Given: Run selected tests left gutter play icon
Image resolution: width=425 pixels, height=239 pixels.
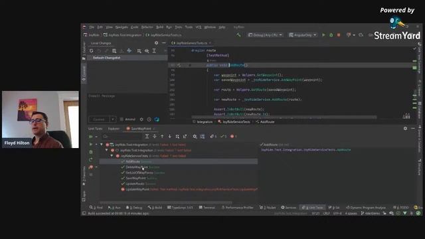Looking at the screenshot, I should point(91,145).
